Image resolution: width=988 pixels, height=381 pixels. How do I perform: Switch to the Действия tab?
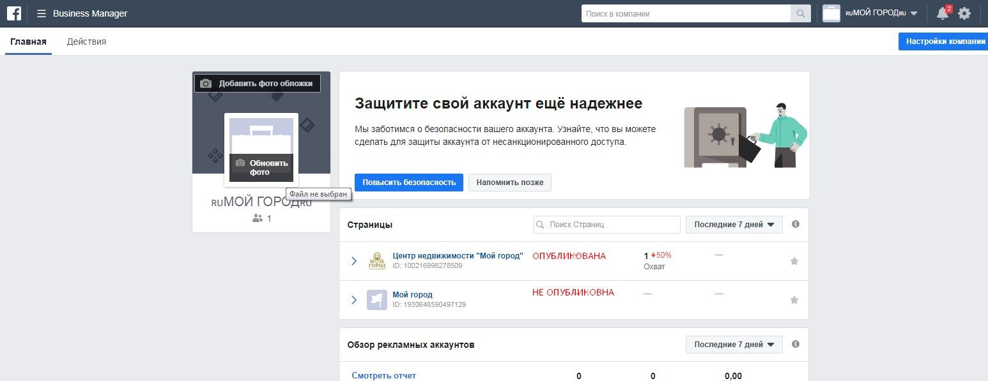pos(86,41)
